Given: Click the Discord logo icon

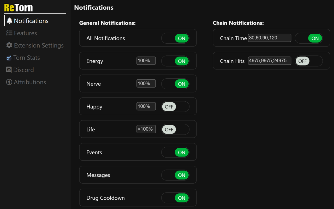Looking at the screenshot, I should [9, 70].
